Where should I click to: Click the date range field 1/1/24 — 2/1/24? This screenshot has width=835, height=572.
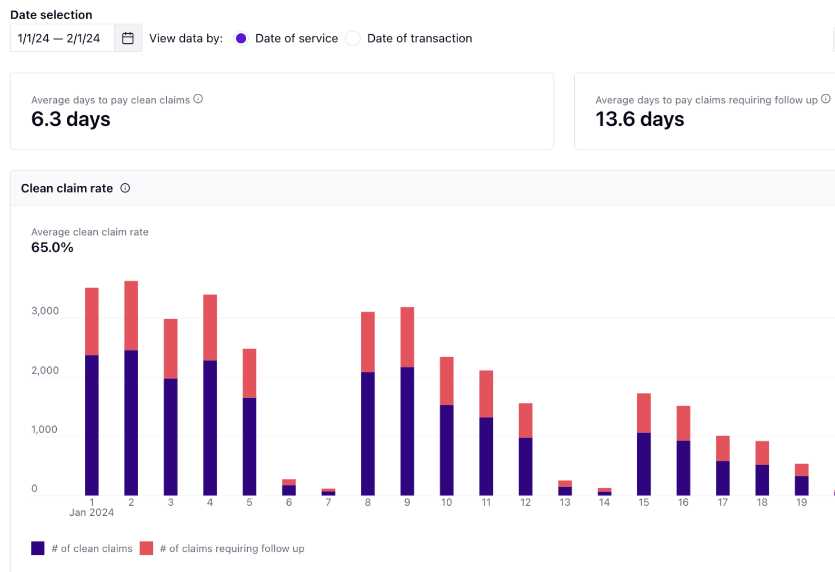point(62,38)
